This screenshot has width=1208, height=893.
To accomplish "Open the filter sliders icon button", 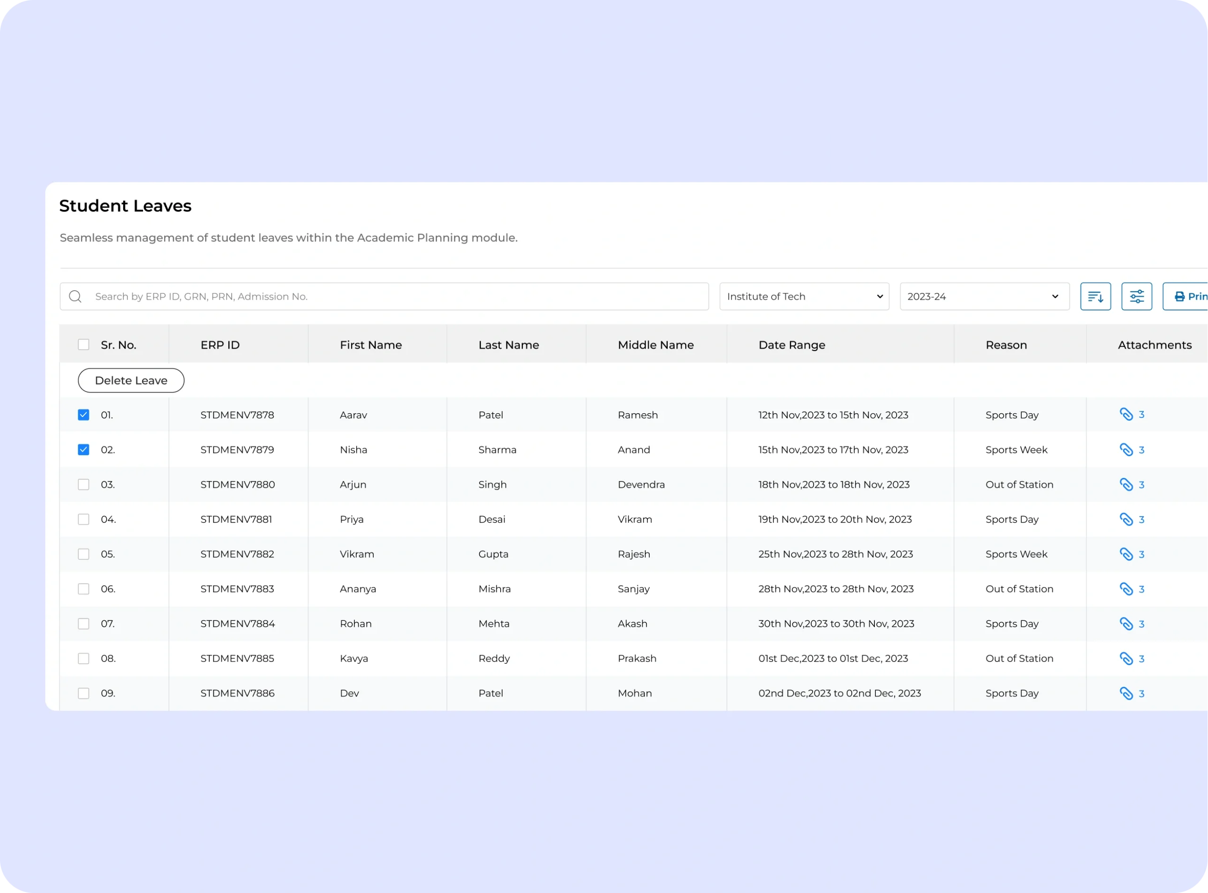I will 1136,296.
